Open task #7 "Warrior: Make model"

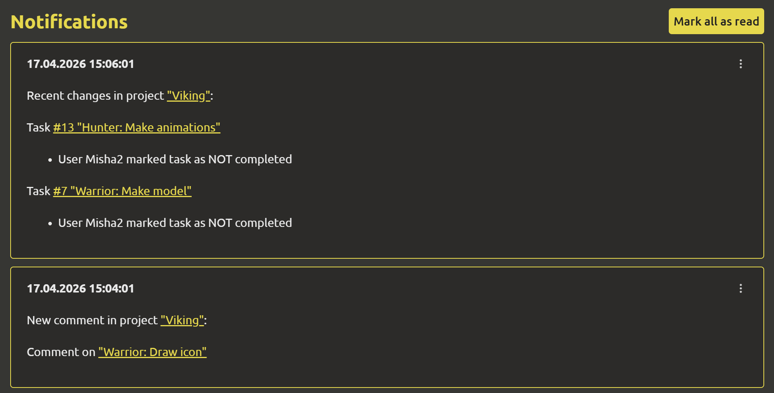(x=122, y=191)
